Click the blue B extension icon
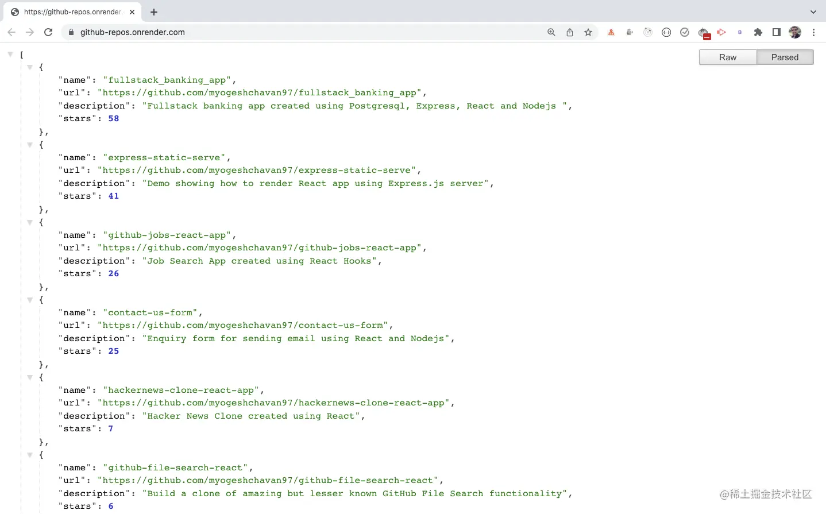This screenshot has width=826, height=514. point(740,32)
